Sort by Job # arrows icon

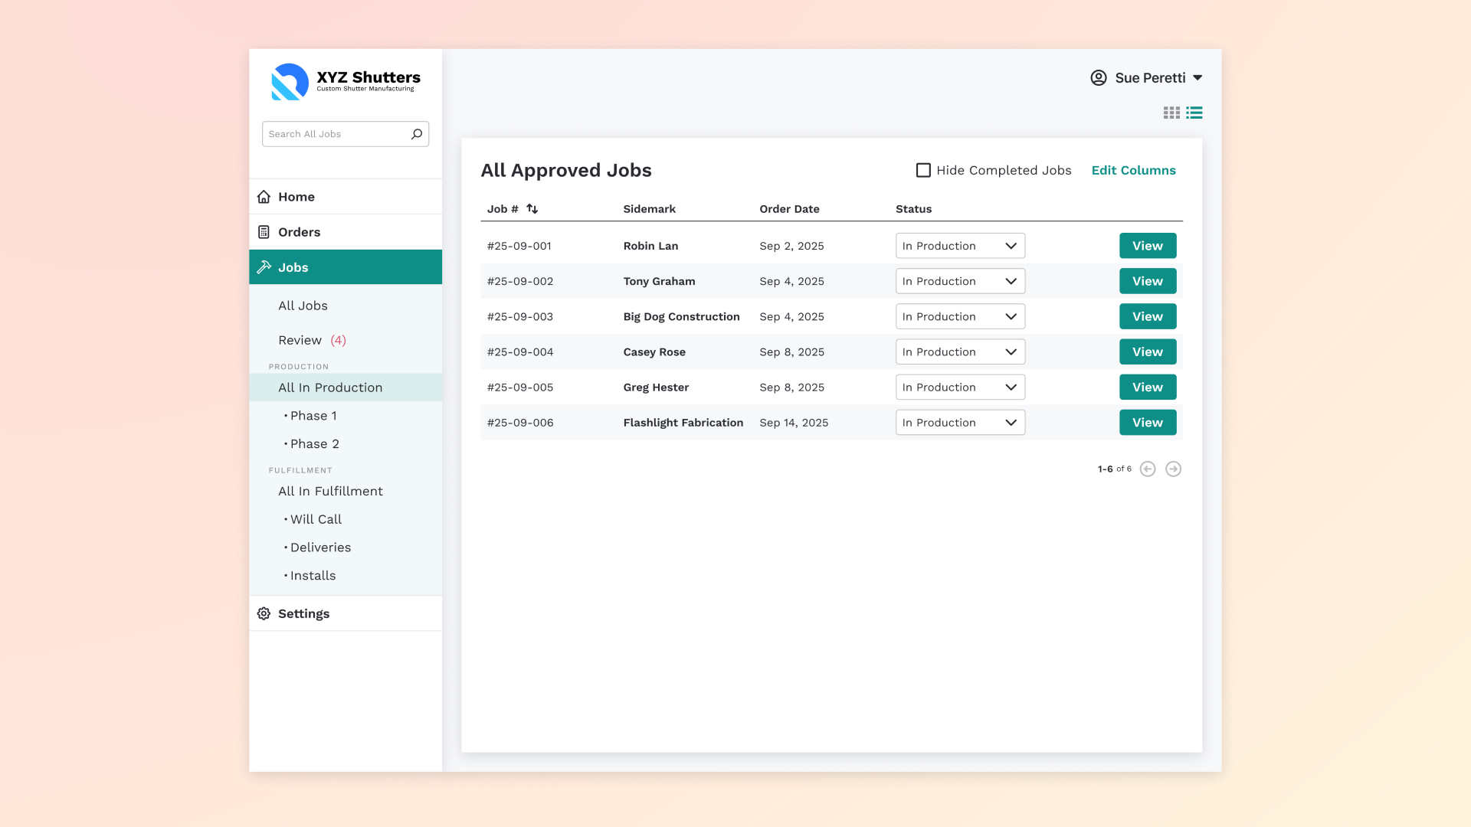[532, 209]
